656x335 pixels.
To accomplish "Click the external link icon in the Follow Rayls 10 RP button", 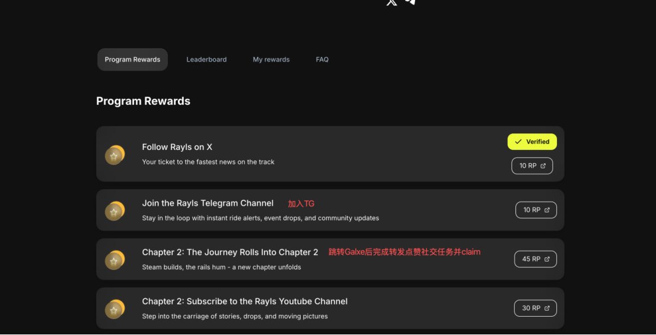I will pyautogui.click(x=543, y=165).
